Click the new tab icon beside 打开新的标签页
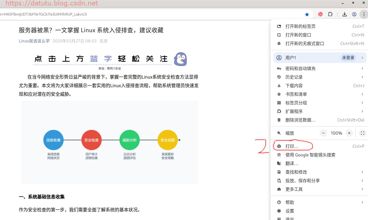 pyautogui.click(x=279, y=26)
